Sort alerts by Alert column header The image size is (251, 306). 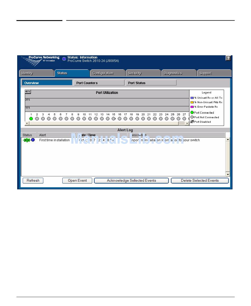(57, 135)
